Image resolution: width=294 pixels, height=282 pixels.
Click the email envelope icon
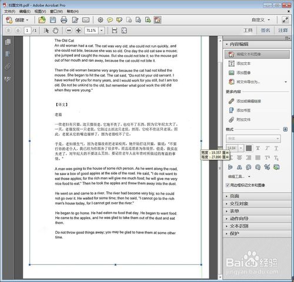tap(86, 20)
